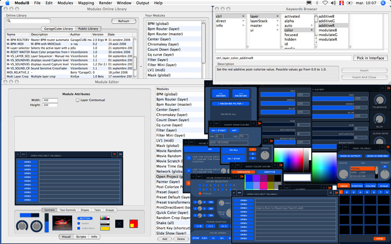Open Spotlight from the menu bar

383,3
